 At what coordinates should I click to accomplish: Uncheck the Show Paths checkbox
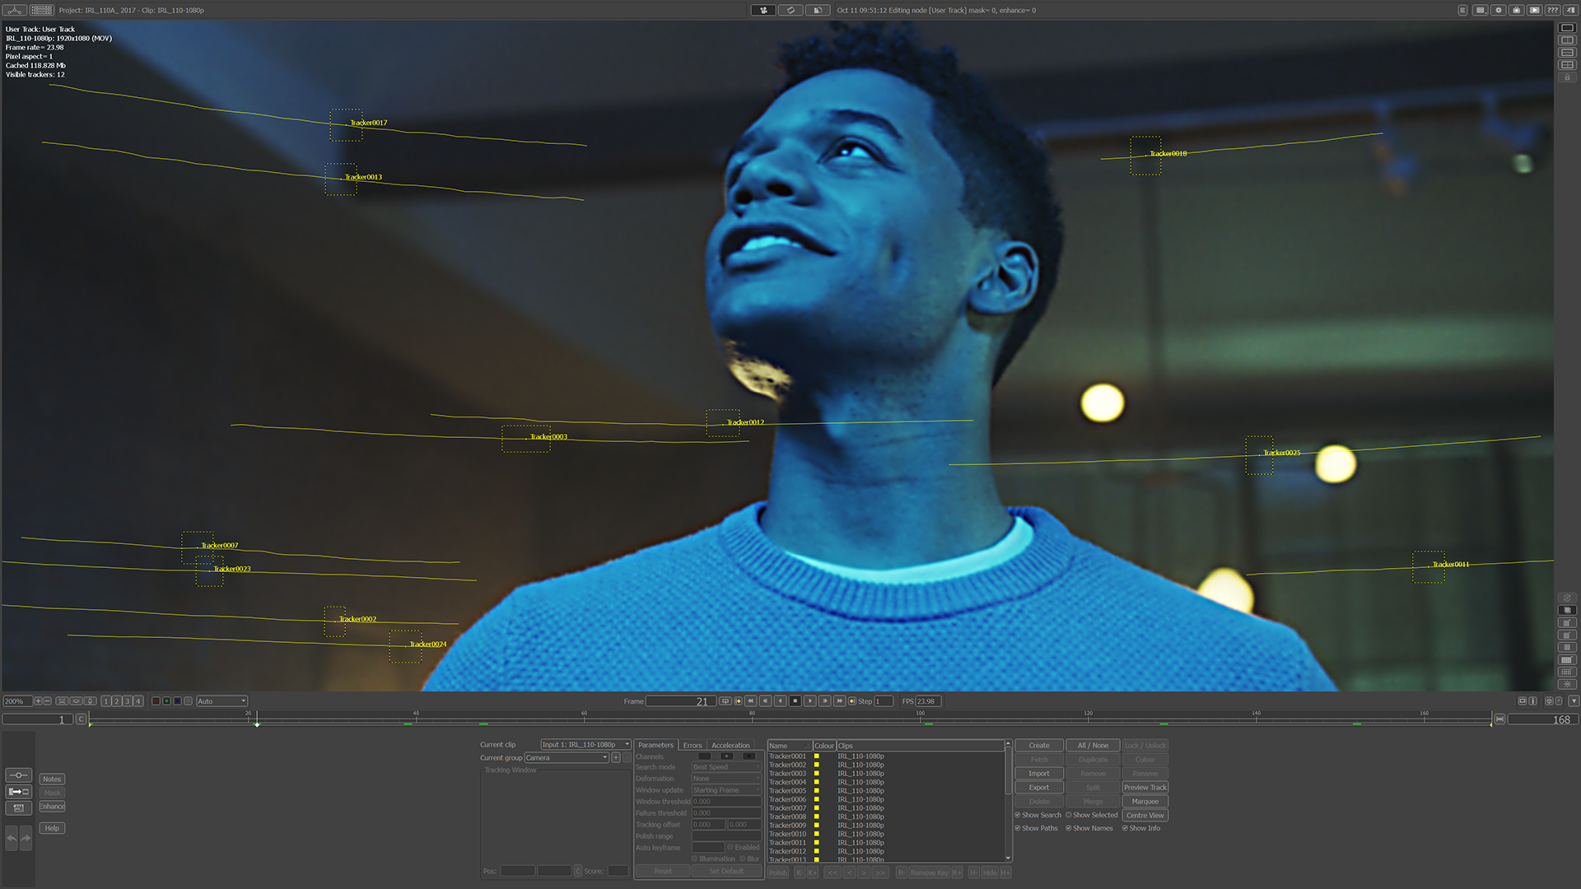[1018, 828]
